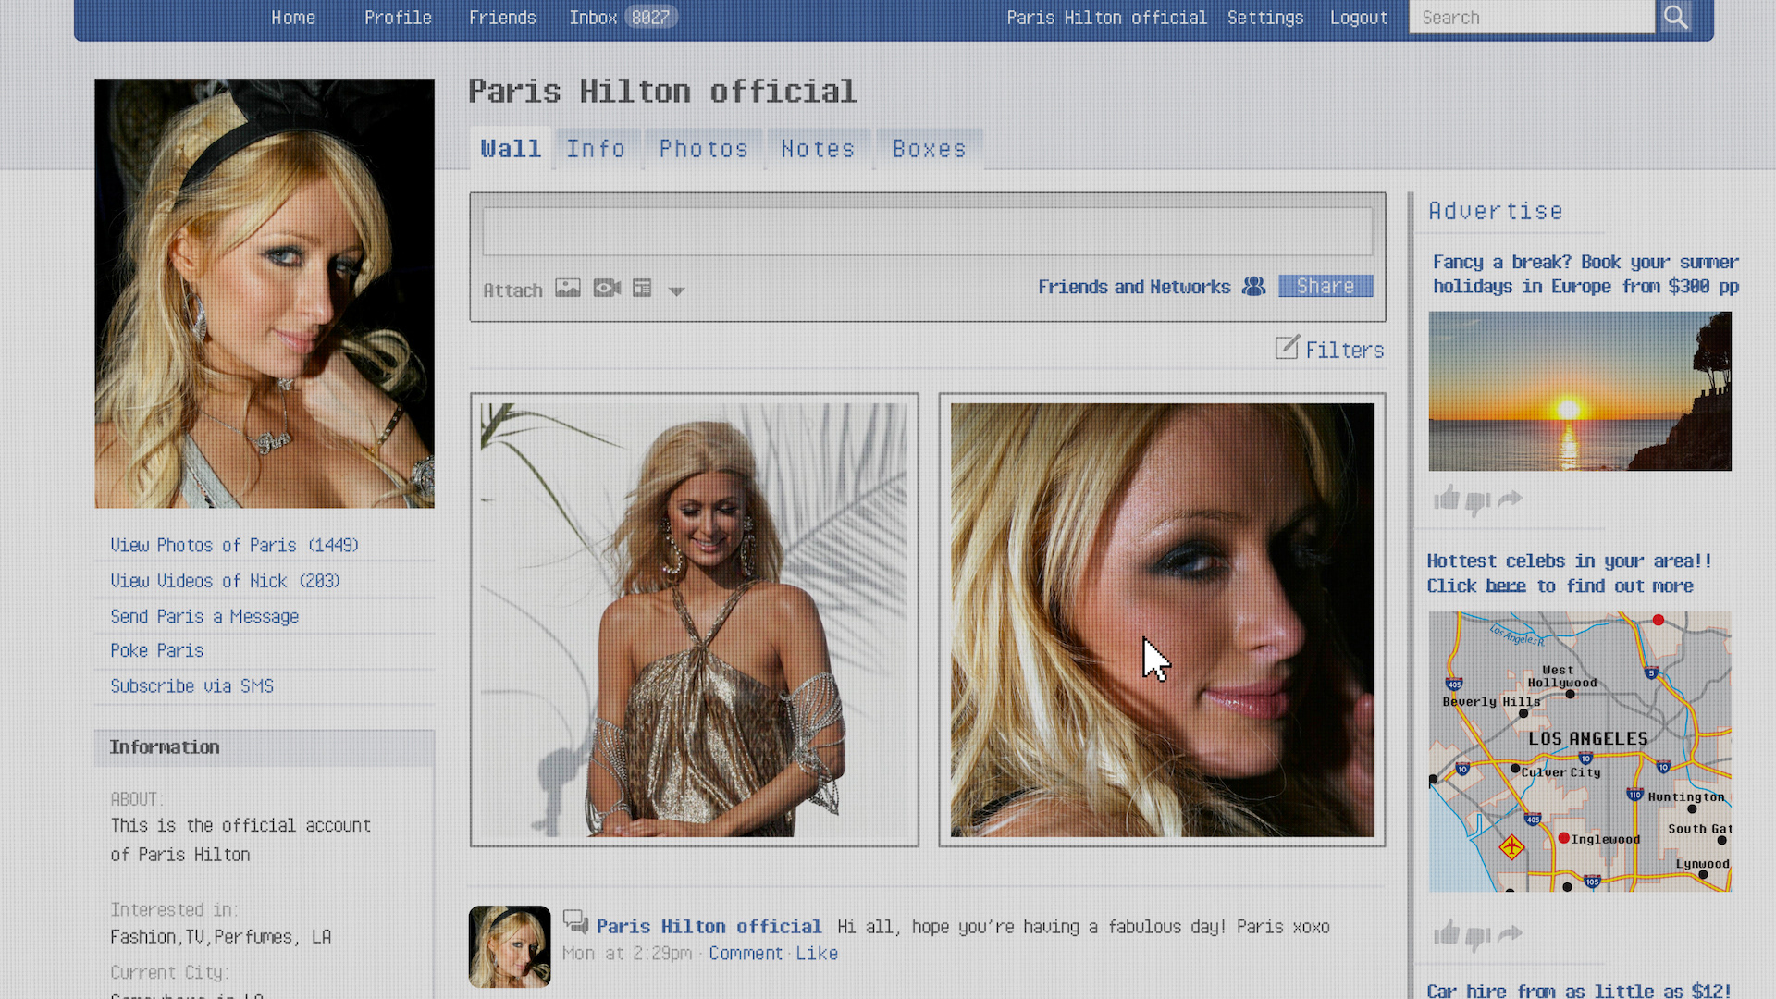The image size is (1776, 999).
Task: Attach a photo using the image icon
Action: [x=568, y=288]
